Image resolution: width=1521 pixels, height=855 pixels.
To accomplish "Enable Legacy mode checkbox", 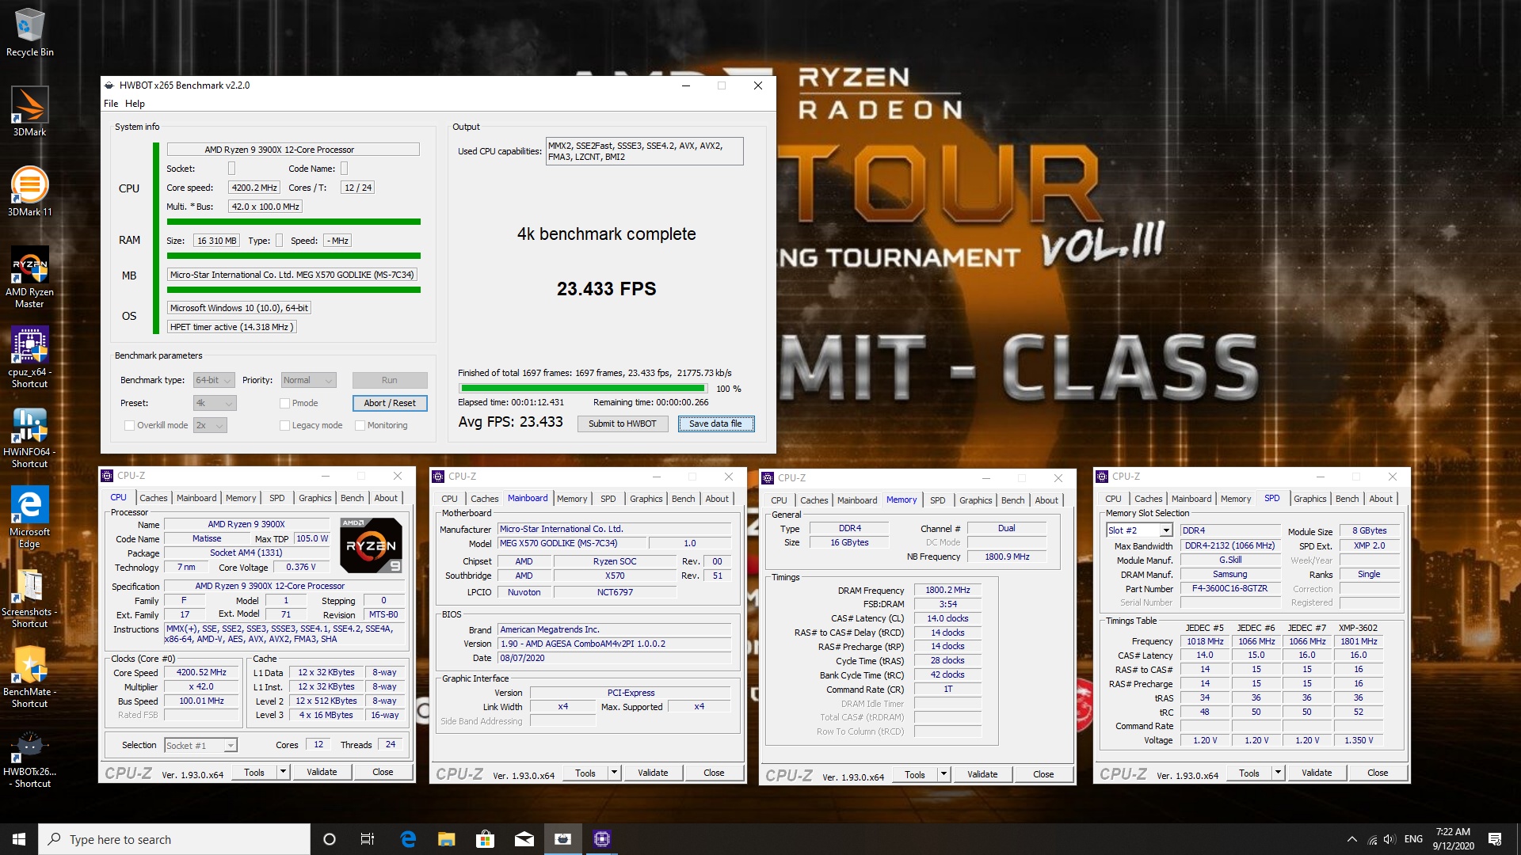I will [x=284, y=425].
